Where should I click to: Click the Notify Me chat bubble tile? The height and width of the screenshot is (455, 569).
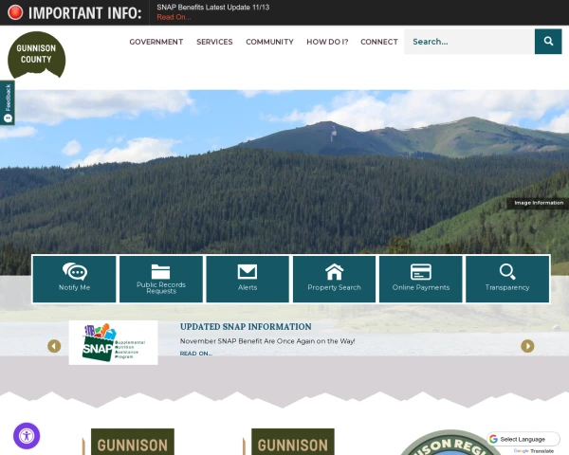[x=74, y=279]
